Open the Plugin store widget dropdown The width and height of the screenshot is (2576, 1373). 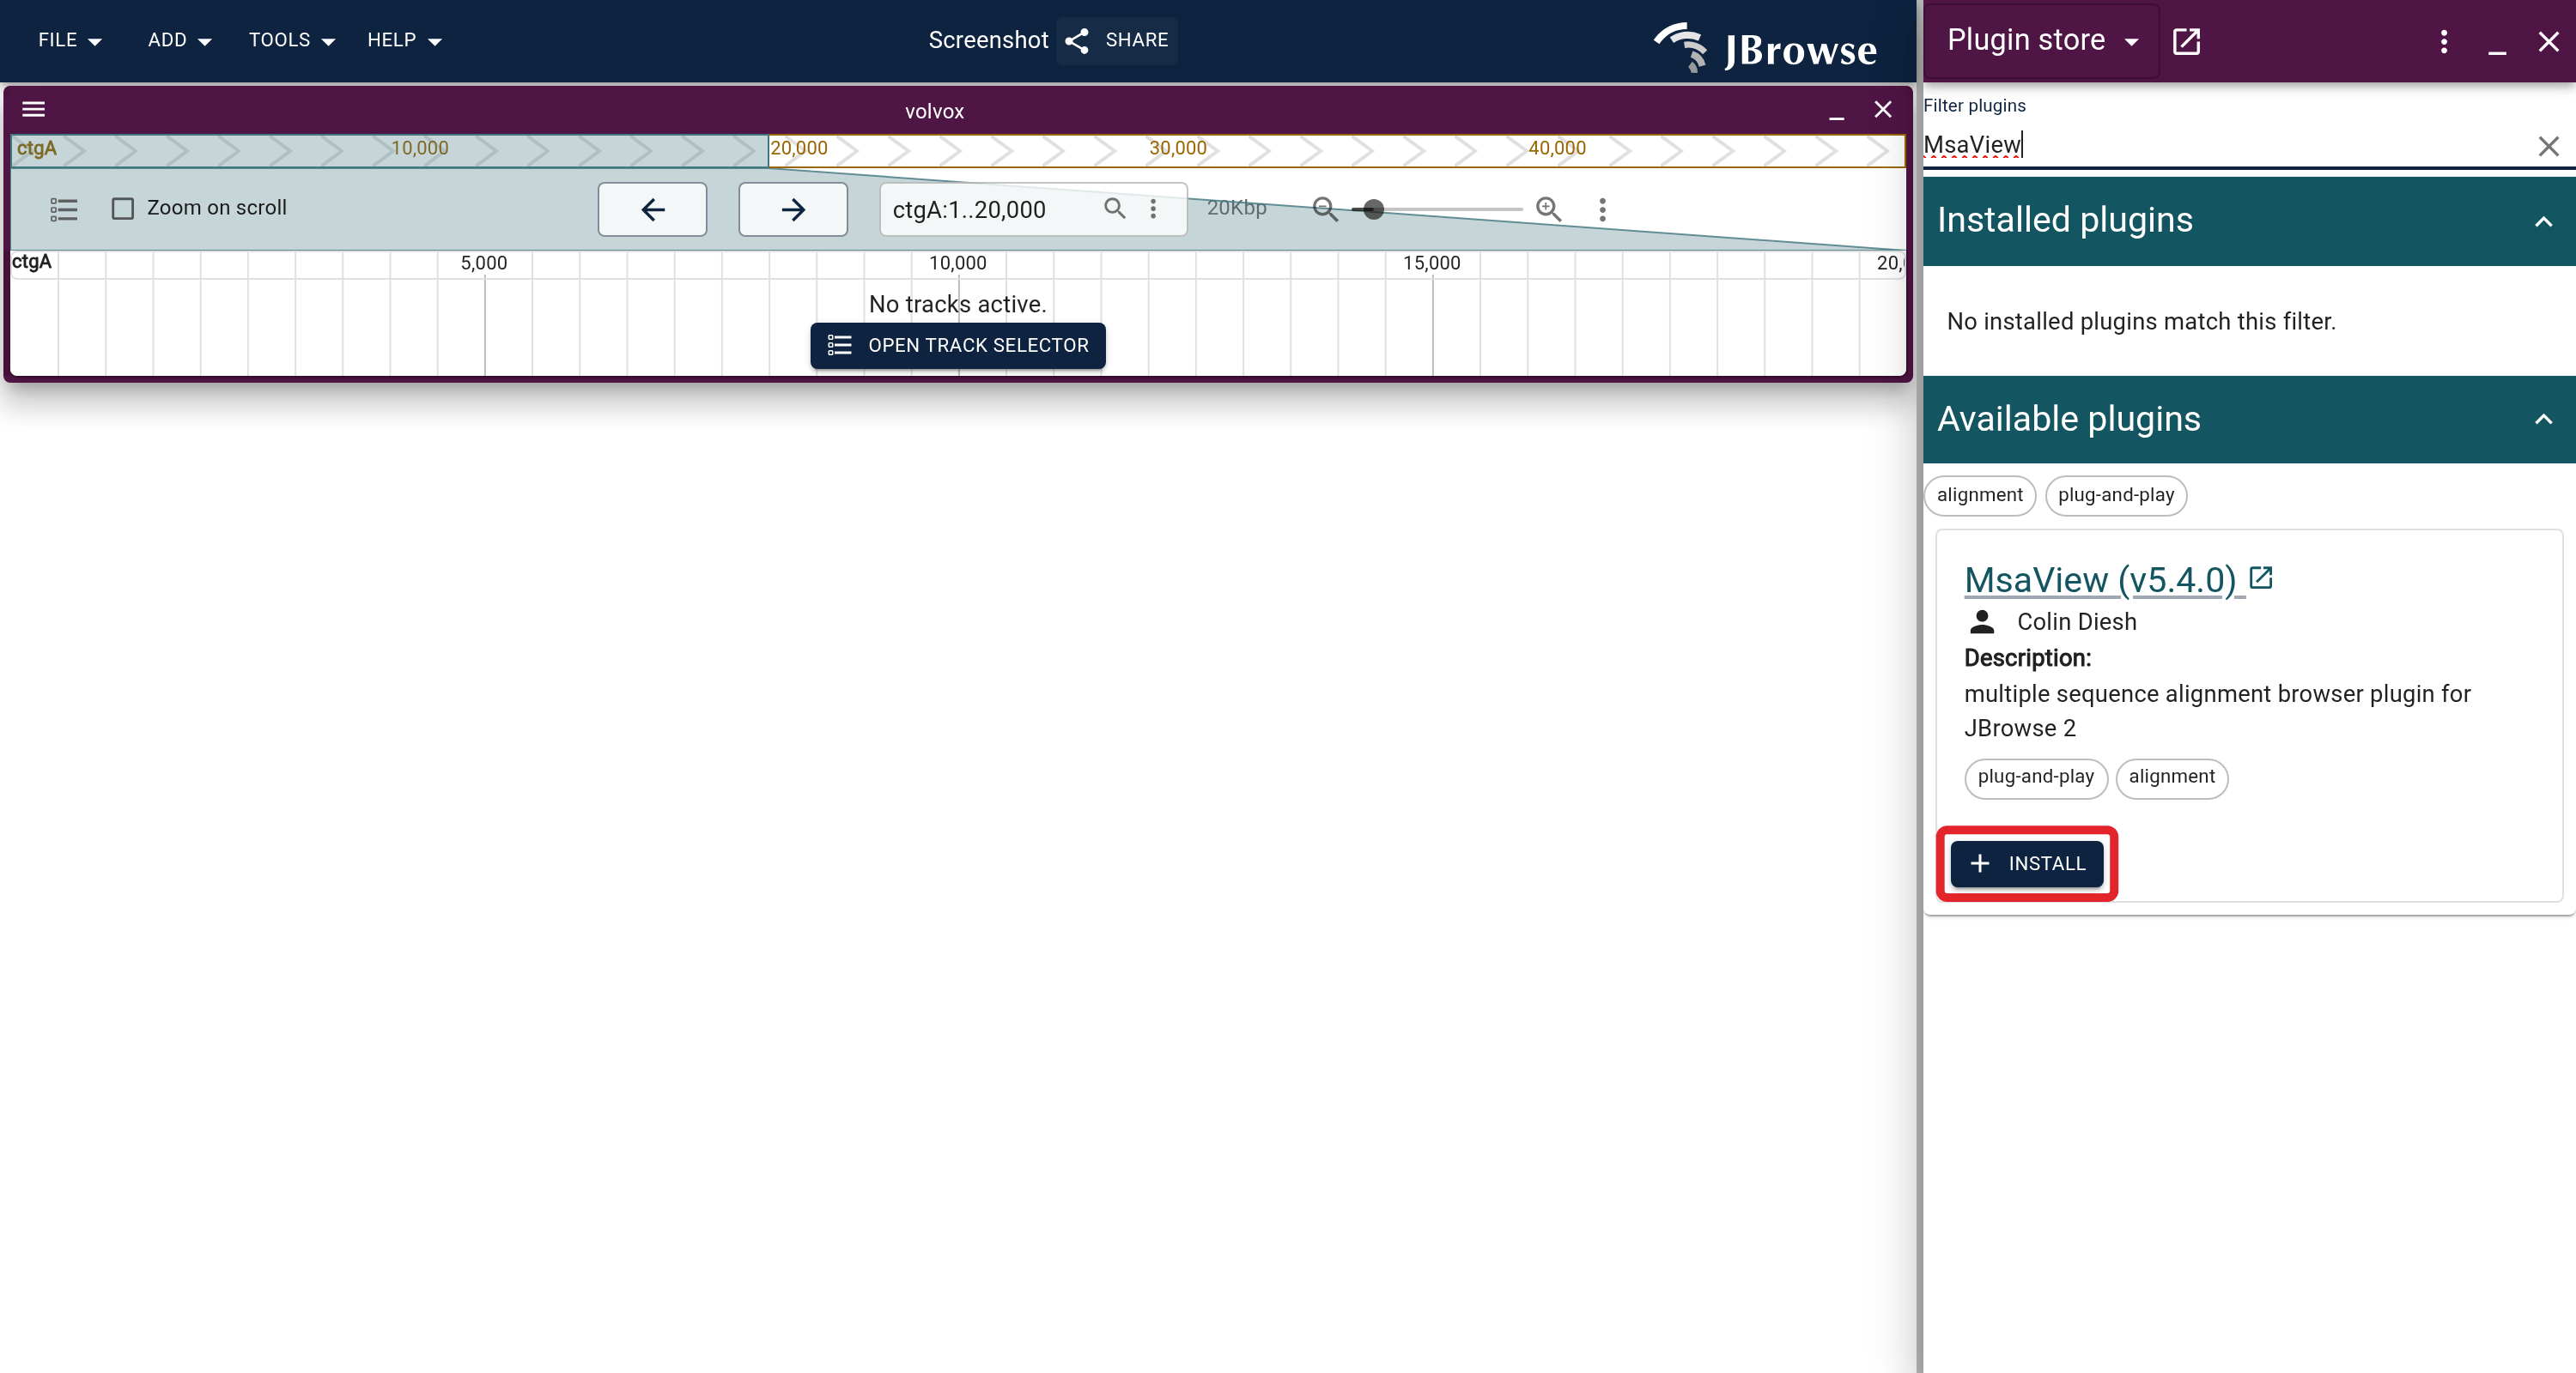tap(2042, 40)
